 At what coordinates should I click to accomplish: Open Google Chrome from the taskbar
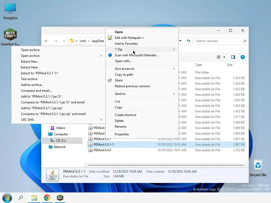coord(47,198)
